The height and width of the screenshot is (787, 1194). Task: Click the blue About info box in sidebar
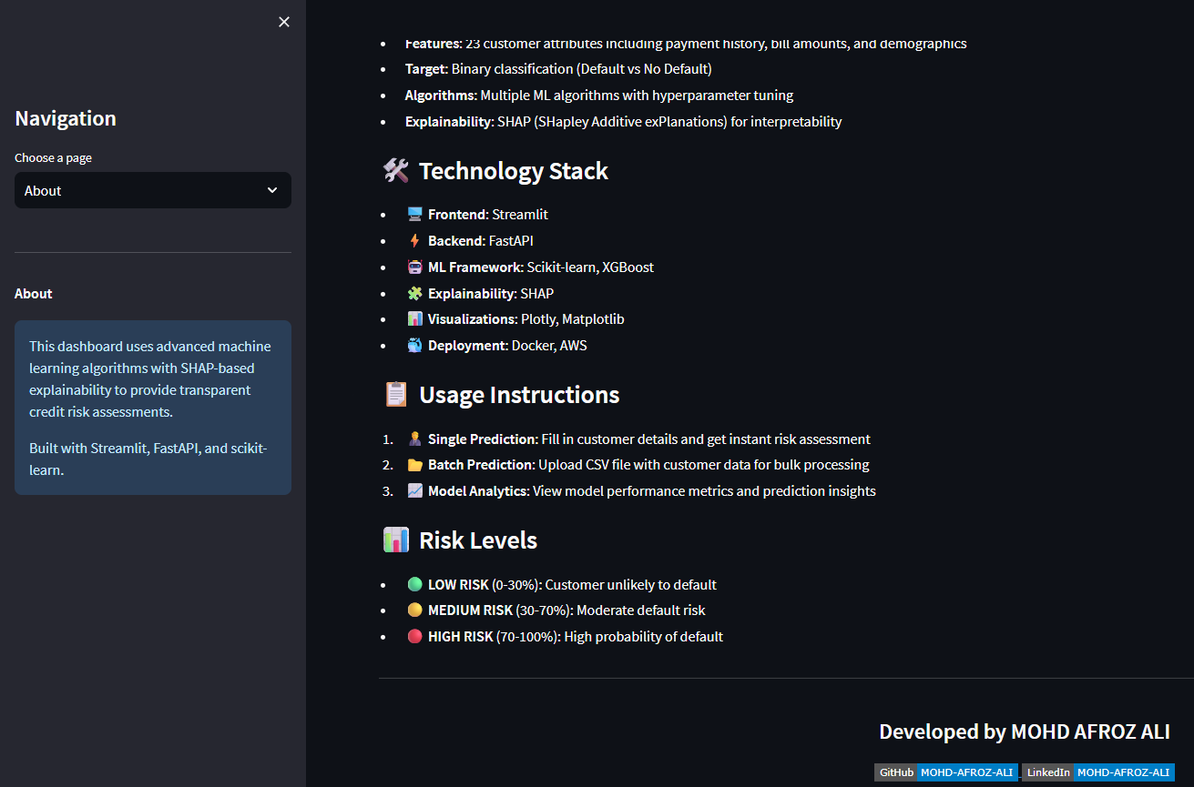[152, 408]
